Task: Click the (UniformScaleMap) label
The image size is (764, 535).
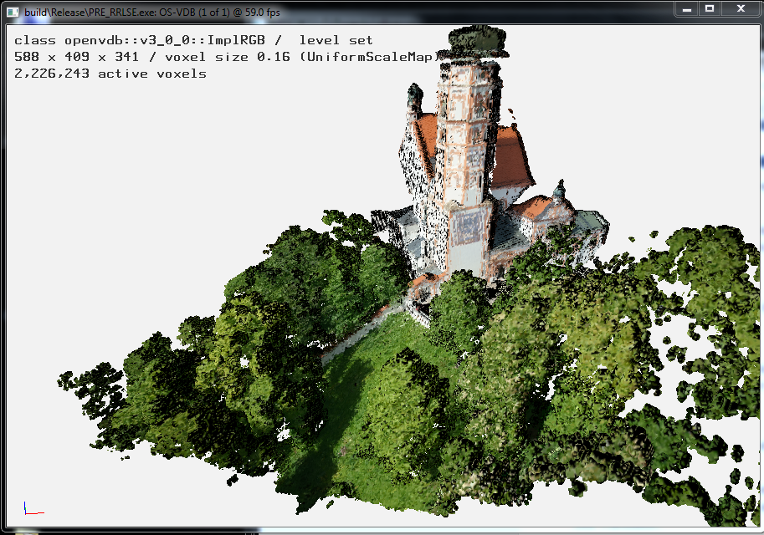Action: (x=369, y=57)
